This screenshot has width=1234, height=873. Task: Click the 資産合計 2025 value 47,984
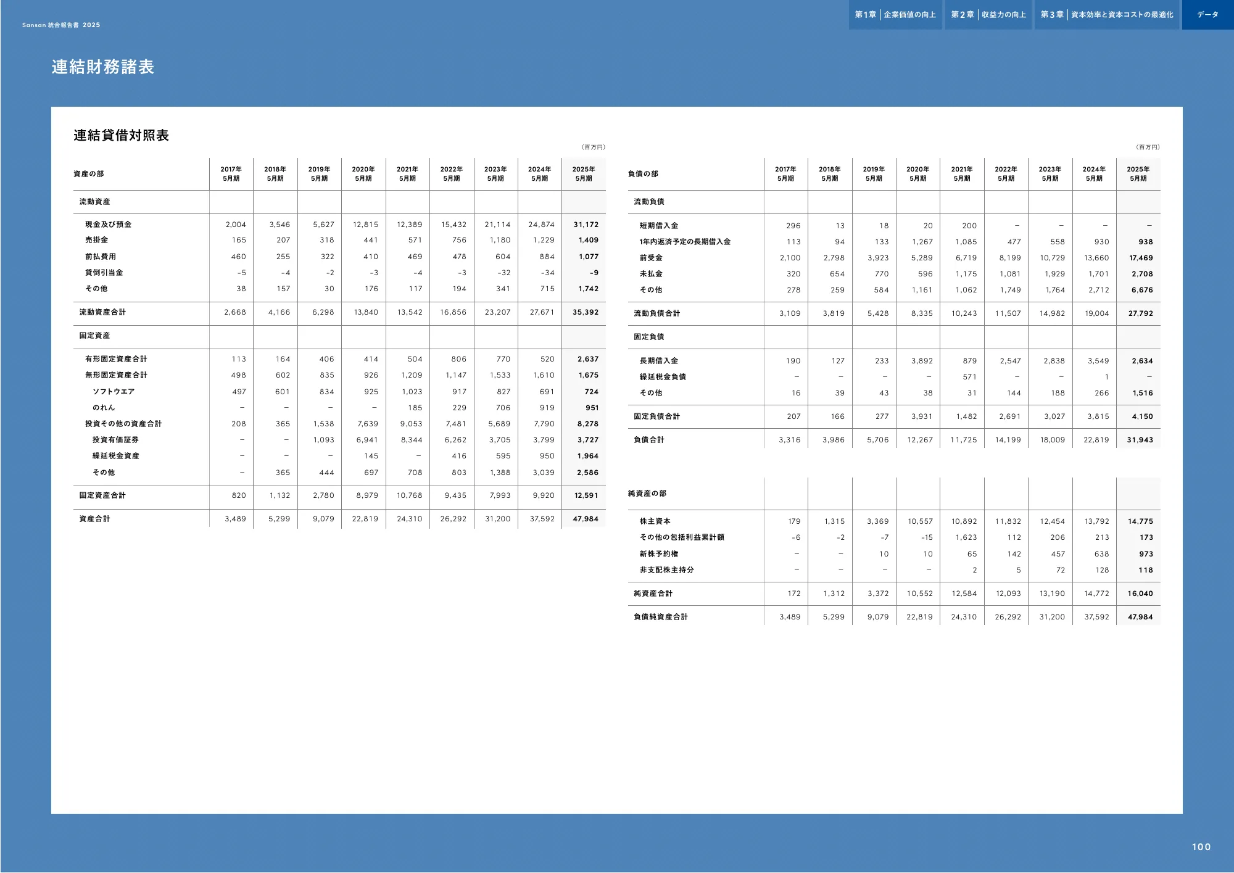coord(585,519)
